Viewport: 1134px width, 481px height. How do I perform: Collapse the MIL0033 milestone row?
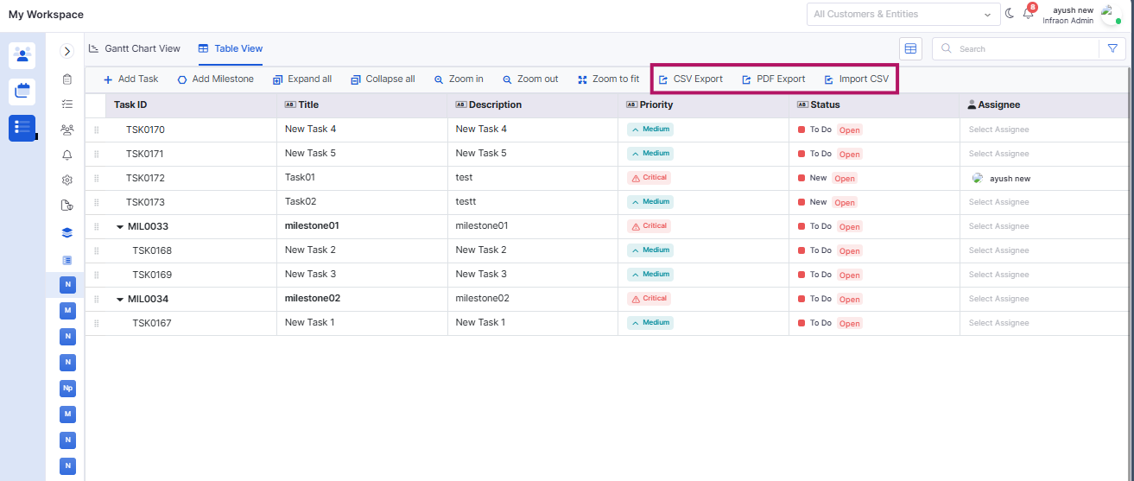coord(120,226)
